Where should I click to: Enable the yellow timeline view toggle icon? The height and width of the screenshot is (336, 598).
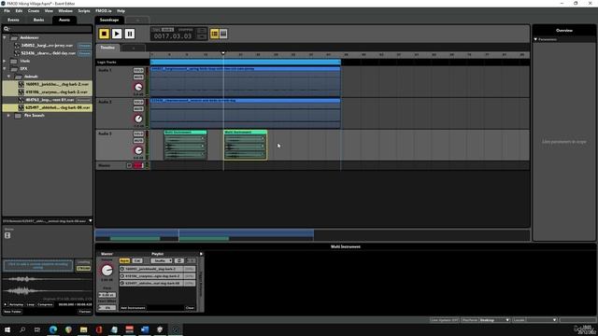tap(214, 34)
